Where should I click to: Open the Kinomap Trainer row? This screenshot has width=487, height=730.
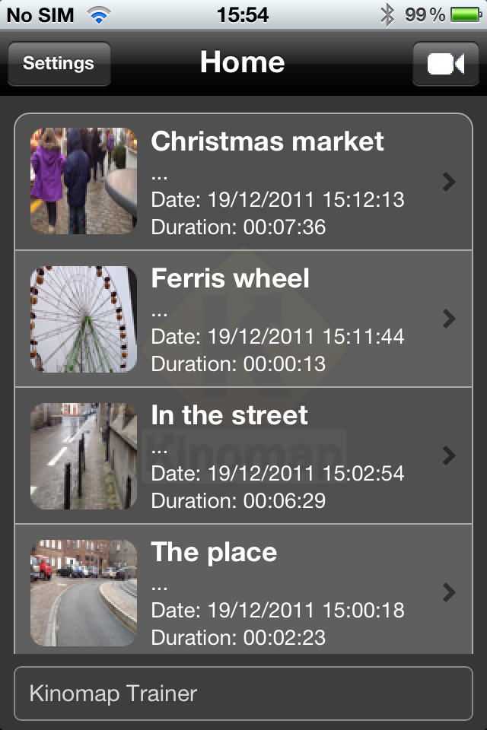(x=243, y=693)
